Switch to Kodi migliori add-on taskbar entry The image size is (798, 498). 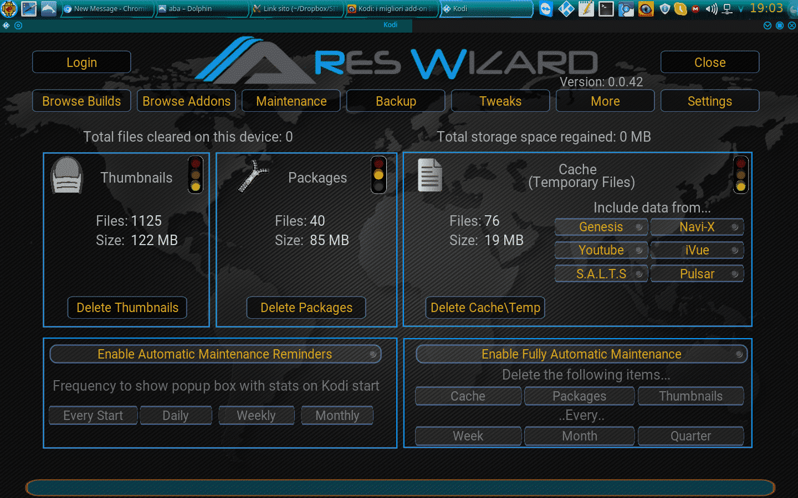pyautogui.click(x=391, y=9)
